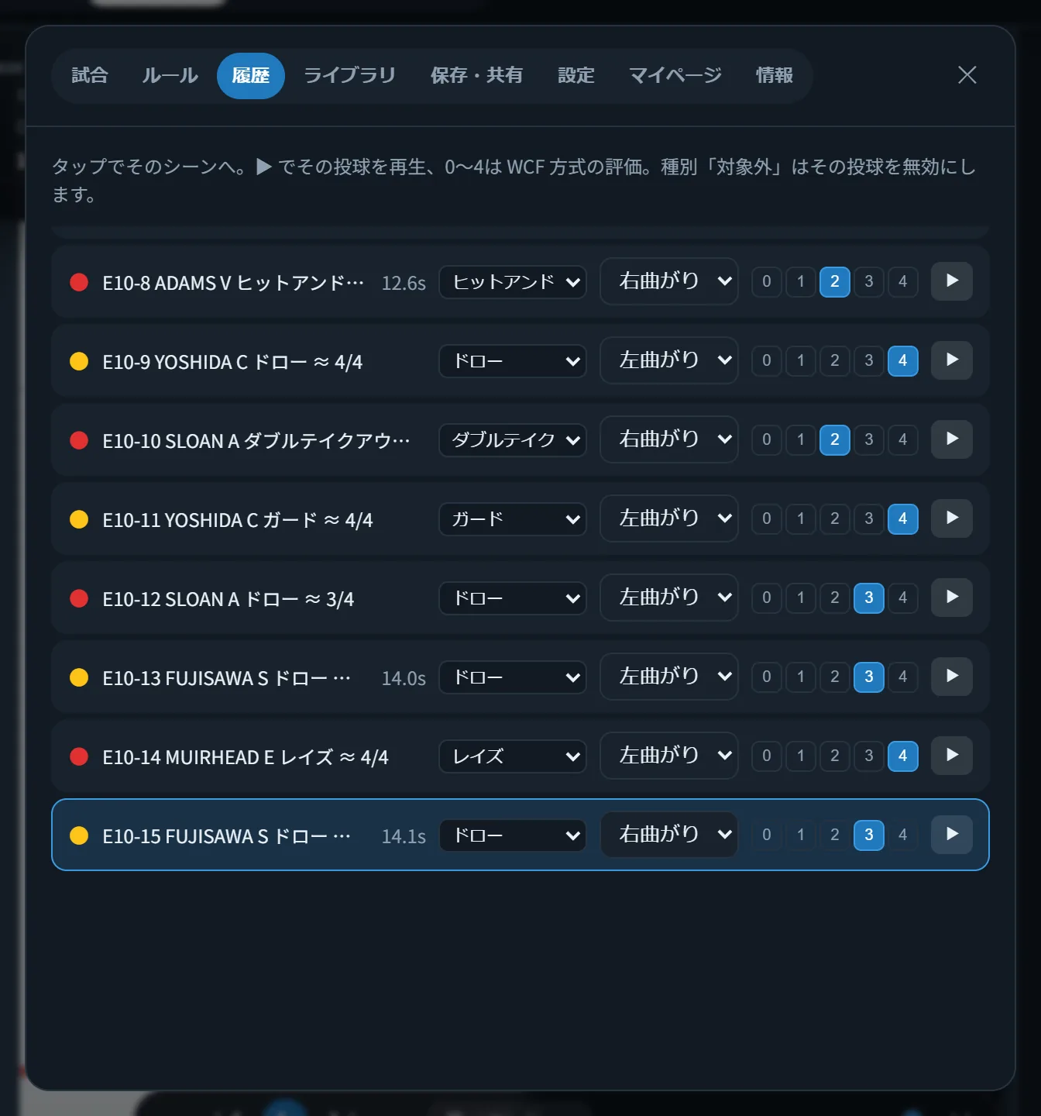Image resolution: width=1041 pixels, height=1116 pixels.
Task: Set E10-13 FUJISAWA S score to 1
Action: [801, 677]
